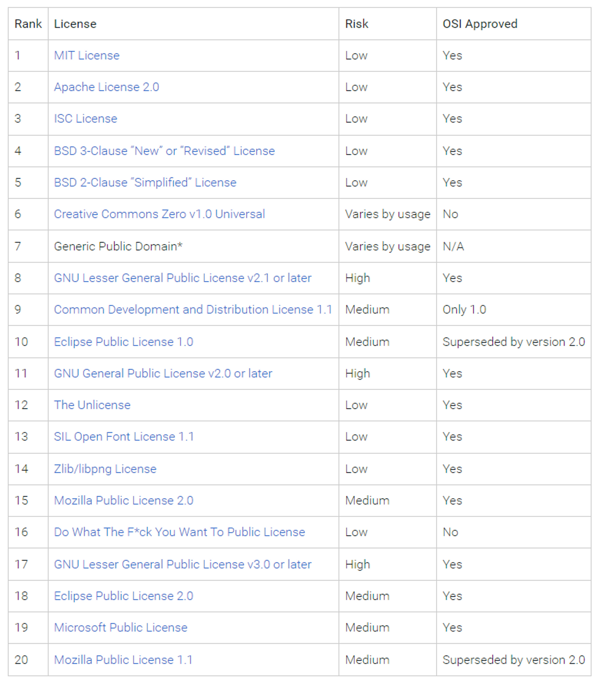Image resolution: width=596 pixels, height=680 pixels.
Task: Click the Zlib/libpng License link
Action: 105,469
